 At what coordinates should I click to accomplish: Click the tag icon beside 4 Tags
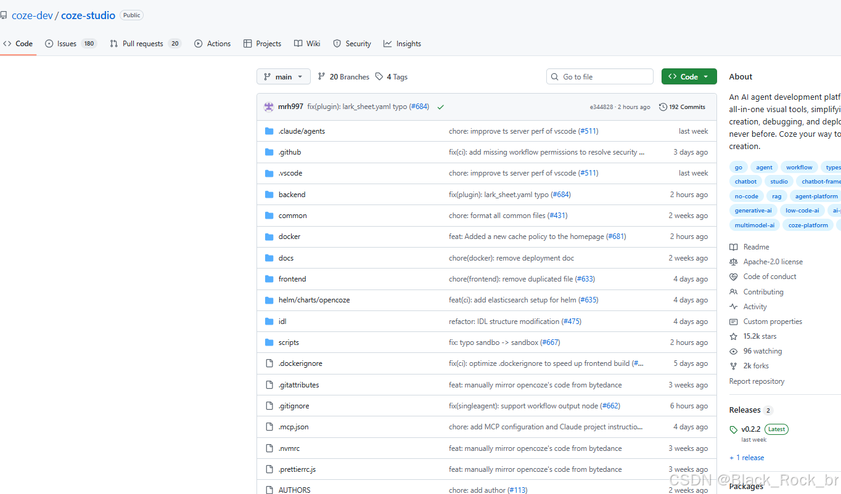(379, 77)
